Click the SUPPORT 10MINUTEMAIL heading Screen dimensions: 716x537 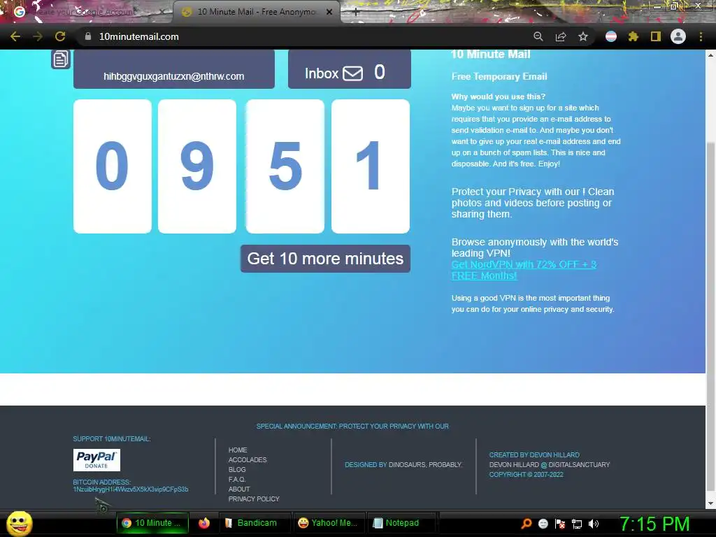(x=112, y=439)
